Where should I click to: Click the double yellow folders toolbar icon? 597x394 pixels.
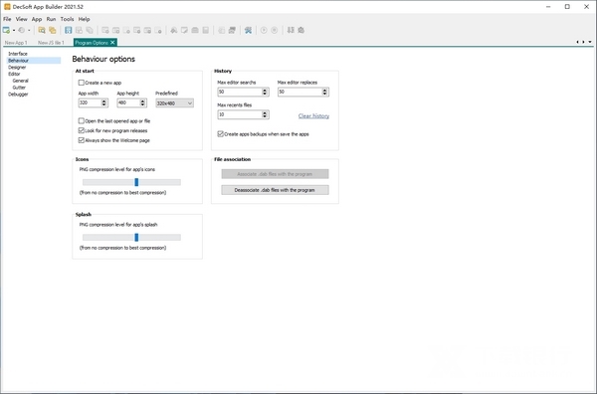(53, 30)
